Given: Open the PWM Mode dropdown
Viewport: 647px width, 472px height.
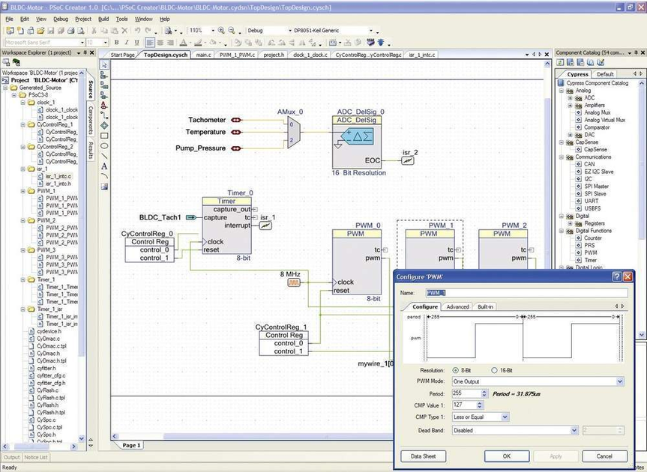Looking at the screenshot, I should (x=619, y=381).
